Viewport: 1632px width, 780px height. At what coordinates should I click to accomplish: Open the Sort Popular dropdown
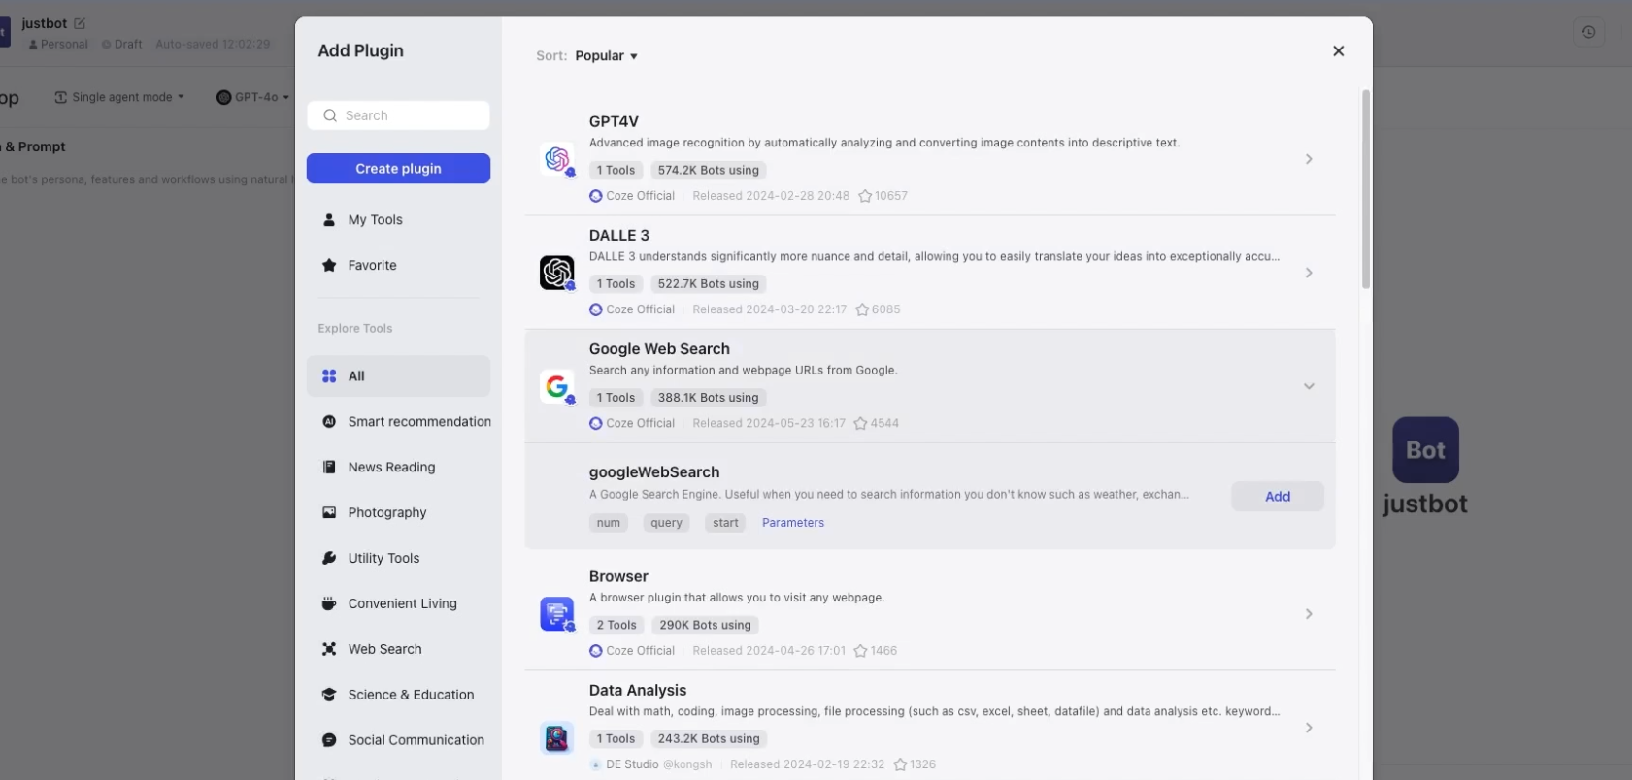[606, 56]
